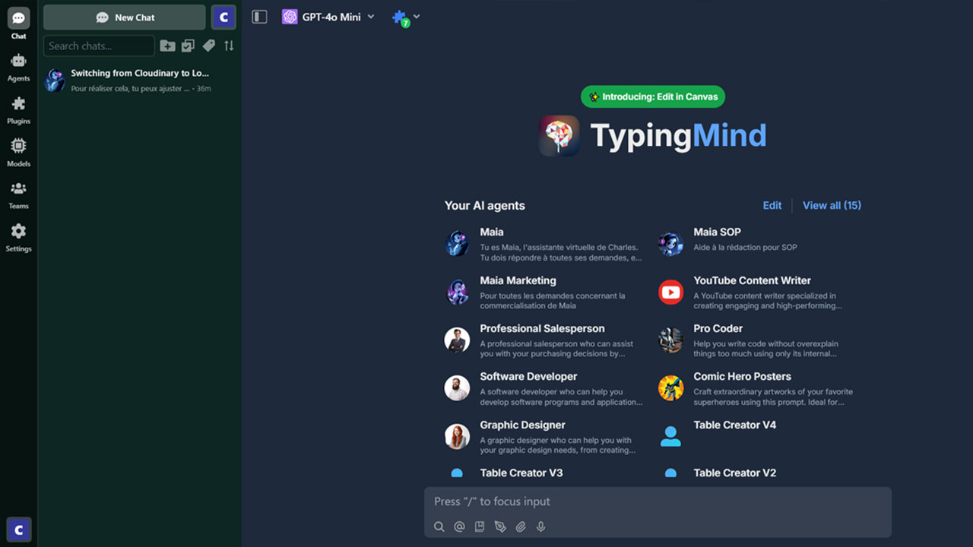Open the prompt library icon in input toolbar
The height and width of the screenshot is (547, 973).
[x=480, y=526]
